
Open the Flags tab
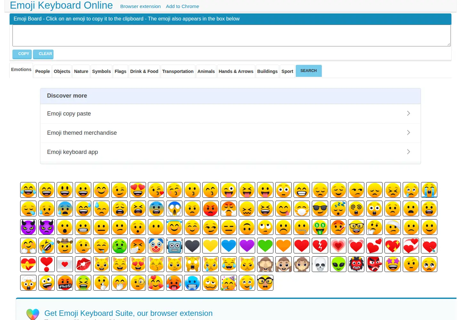coord(120,71)
